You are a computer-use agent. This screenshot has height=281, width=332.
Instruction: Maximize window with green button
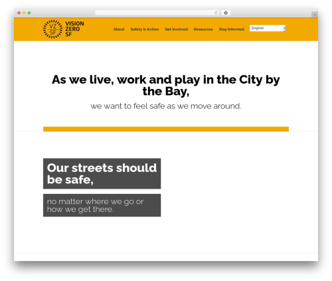pos(29,13)
